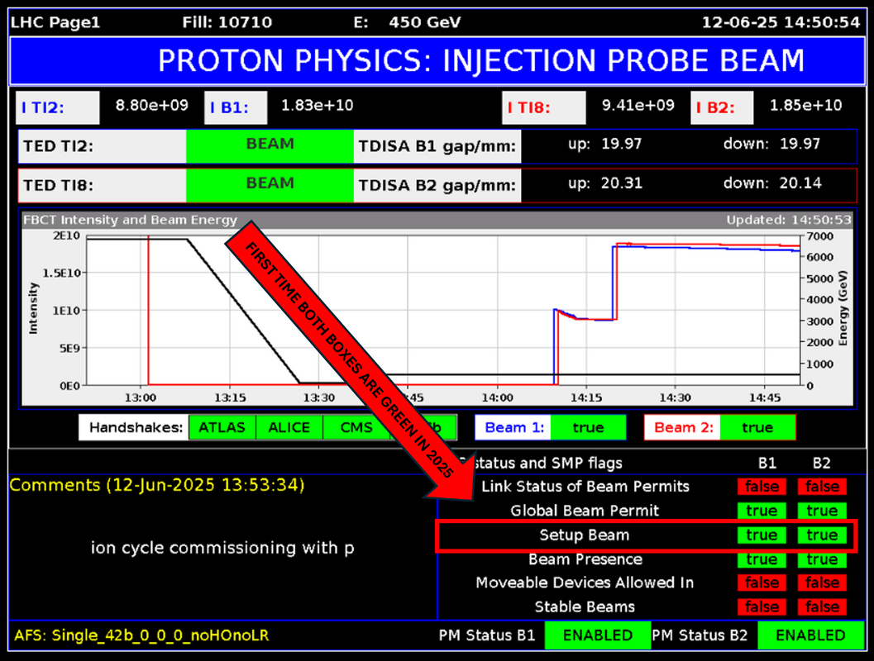Click the 13:00 time axis label

[141, 397]
